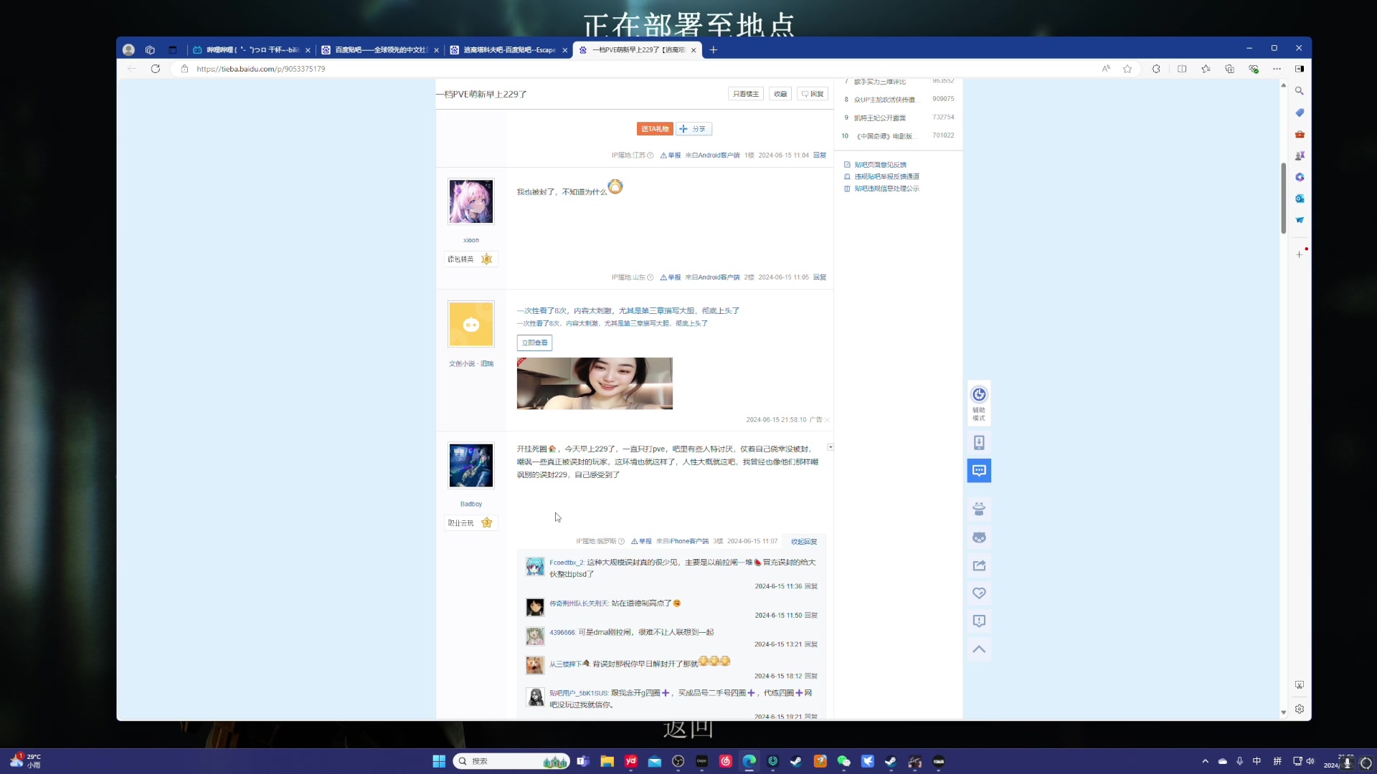Open the blue chat message floating button
1377x774 pixels.
point(979,471)
